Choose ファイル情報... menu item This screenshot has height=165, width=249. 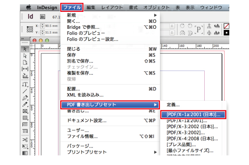tap(110, 136)
